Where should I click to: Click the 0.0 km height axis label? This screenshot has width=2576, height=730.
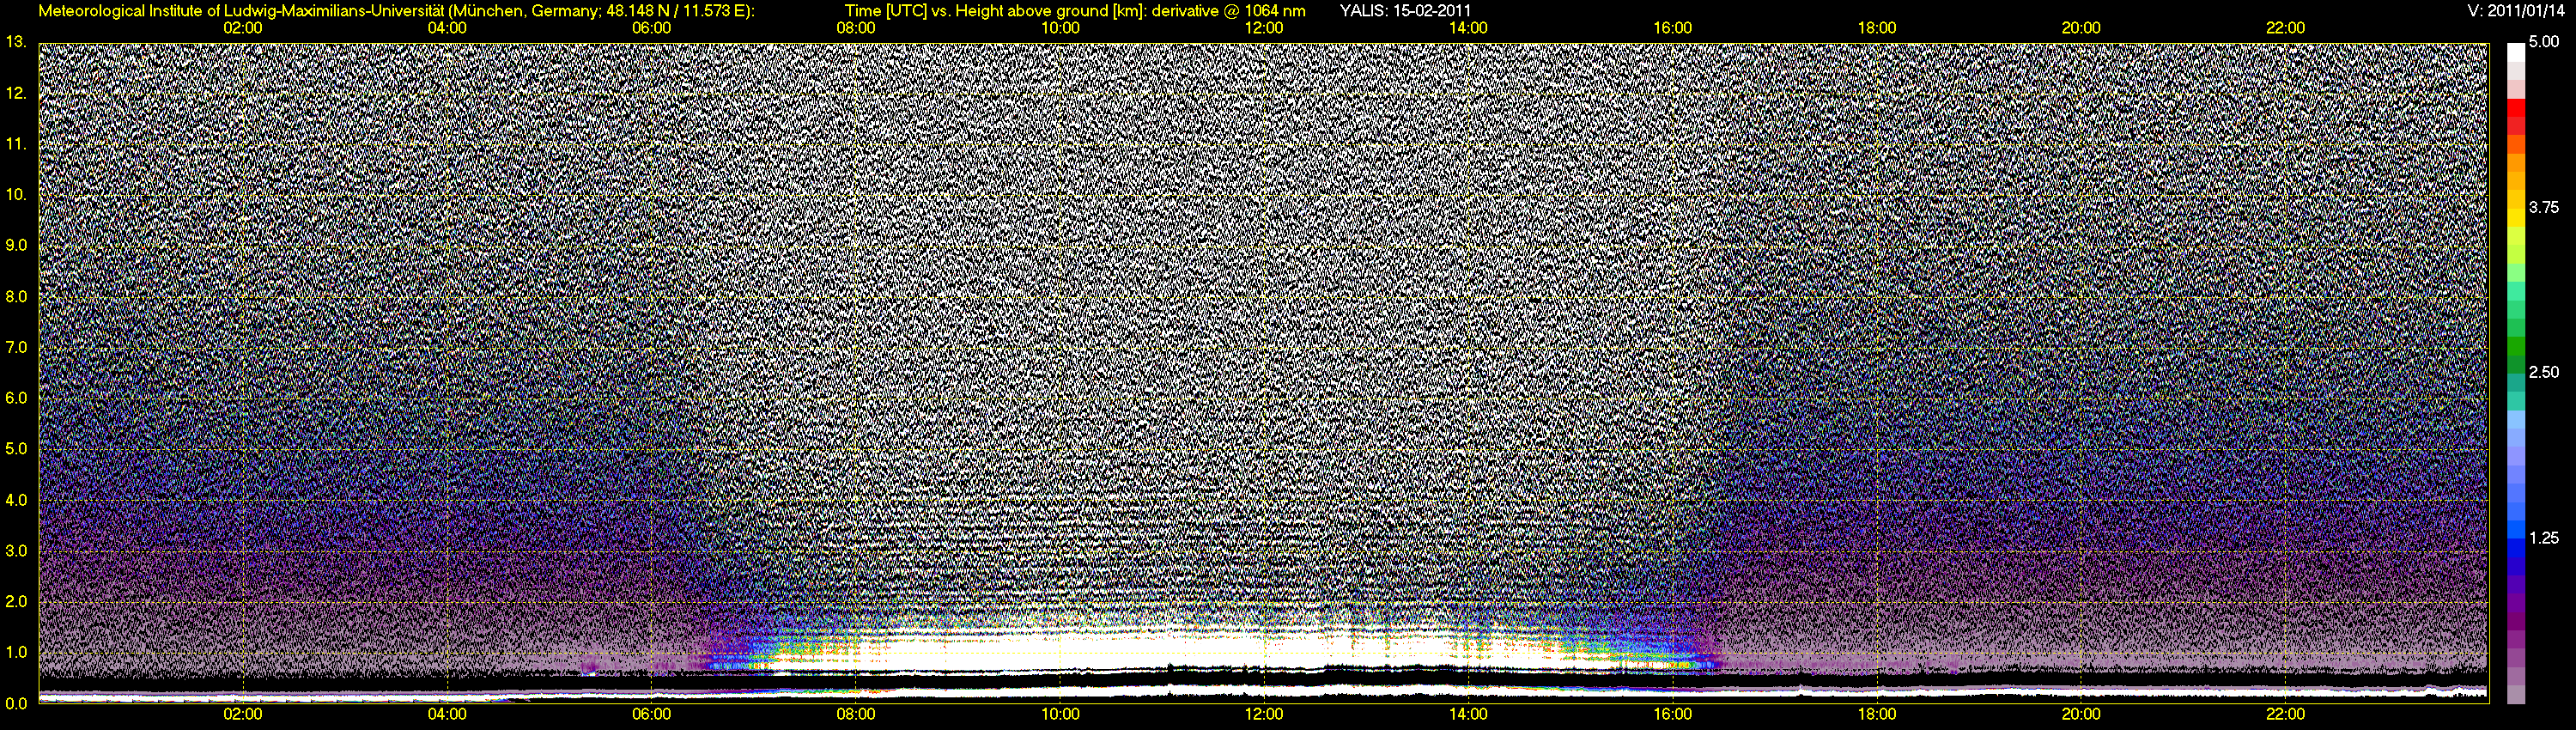coord(16,703)
